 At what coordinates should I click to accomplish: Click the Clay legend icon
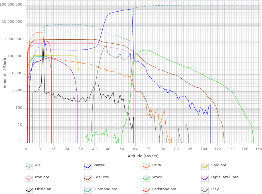point(205,190)
